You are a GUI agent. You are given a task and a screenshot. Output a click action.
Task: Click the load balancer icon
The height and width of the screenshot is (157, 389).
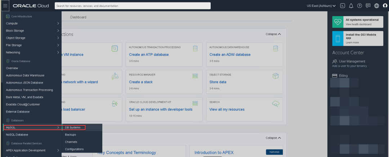pyautogui.click(x=115, y=104)
